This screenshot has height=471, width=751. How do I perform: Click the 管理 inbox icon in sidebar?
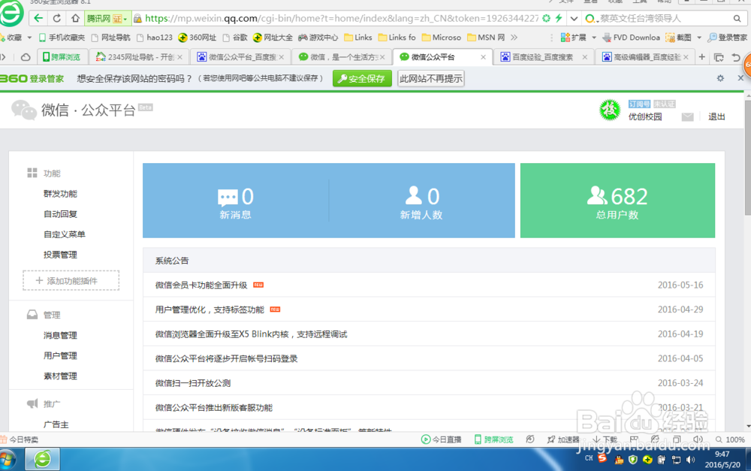pyautogui.click(x=32, y=315)
